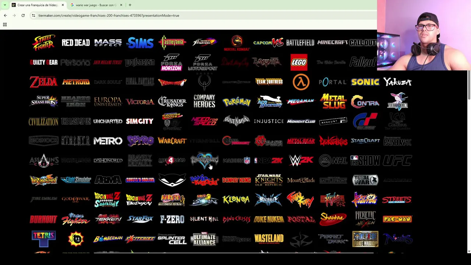Click the Yakuza logo
Viewport: 471px width, 265px height.
pyautogui.click(x=397, y=82)
